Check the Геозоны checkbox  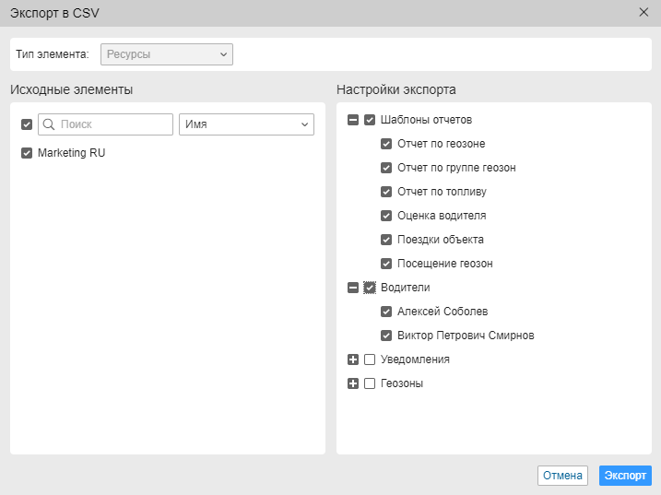(x=370, y=383)
